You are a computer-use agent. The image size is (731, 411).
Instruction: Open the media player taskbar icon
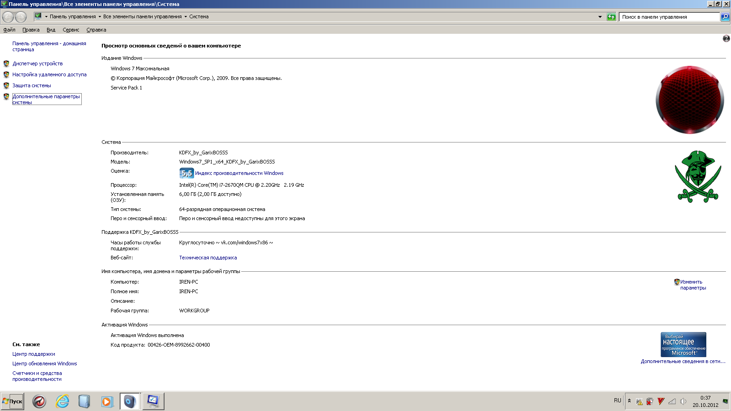click(x=107, y=401)
